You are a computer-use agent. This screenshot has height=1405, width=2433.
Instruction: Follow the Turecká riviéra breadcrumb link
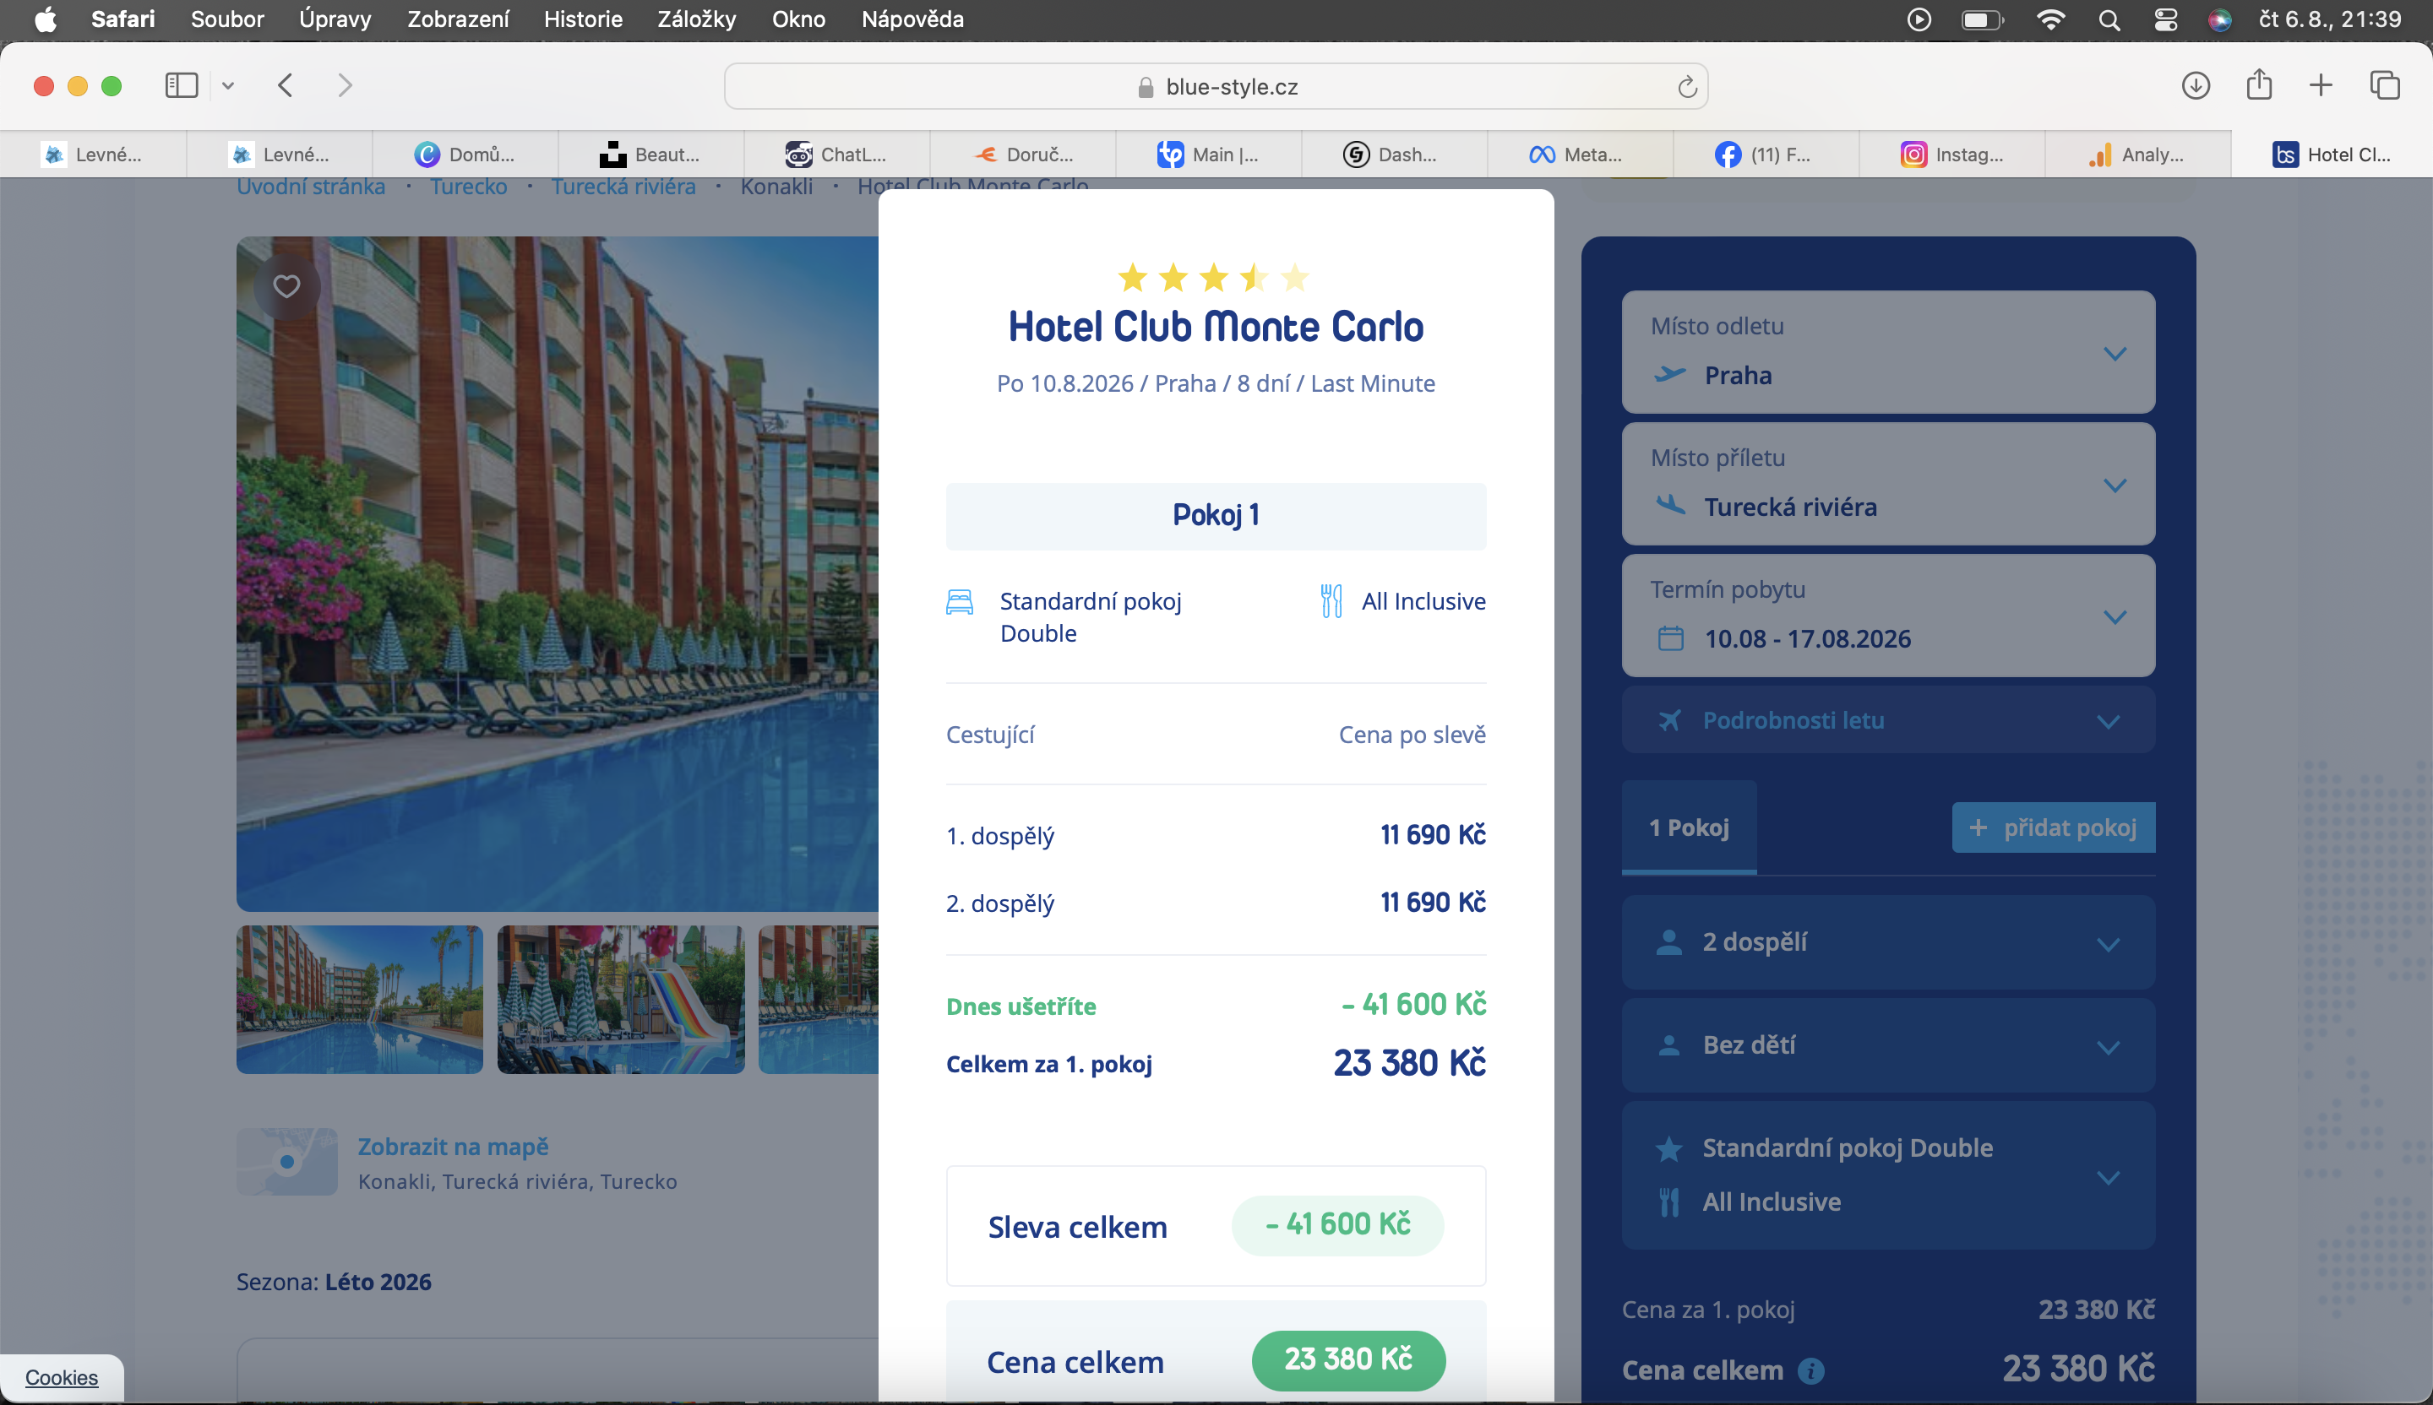click(x=623, y=187)
